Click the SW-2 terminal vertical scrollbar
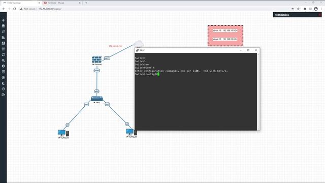Screen dimensions: 325x183 pyautogui.click(x=258, y=91)
